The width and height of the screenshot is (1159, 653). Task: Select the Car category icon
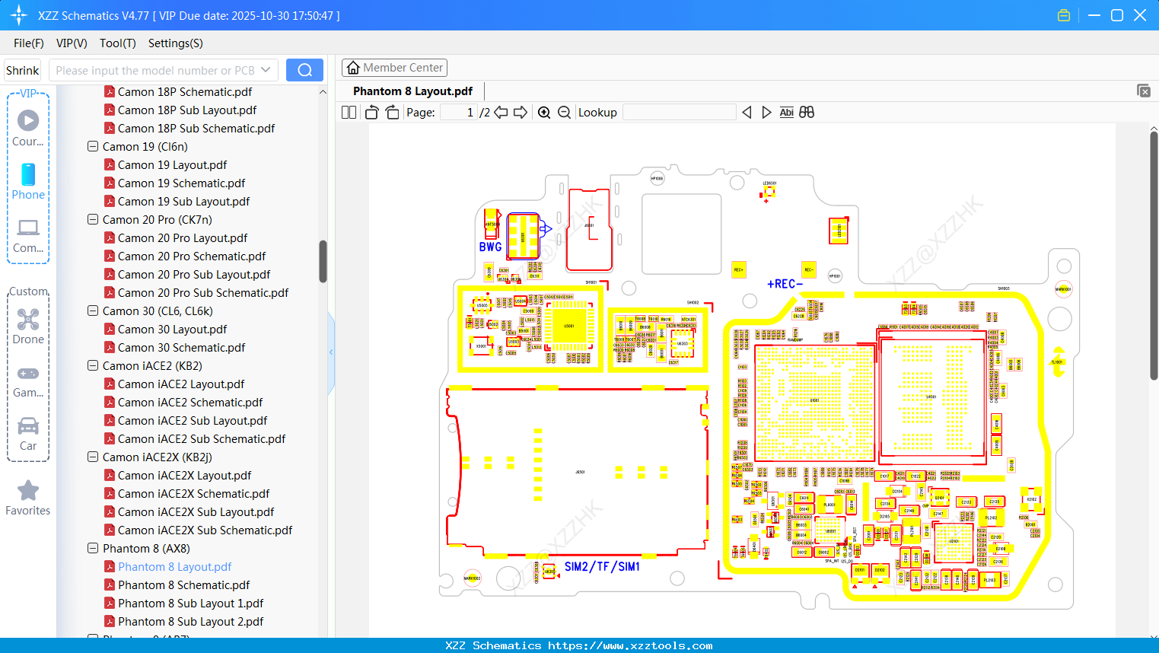(28, 432)
